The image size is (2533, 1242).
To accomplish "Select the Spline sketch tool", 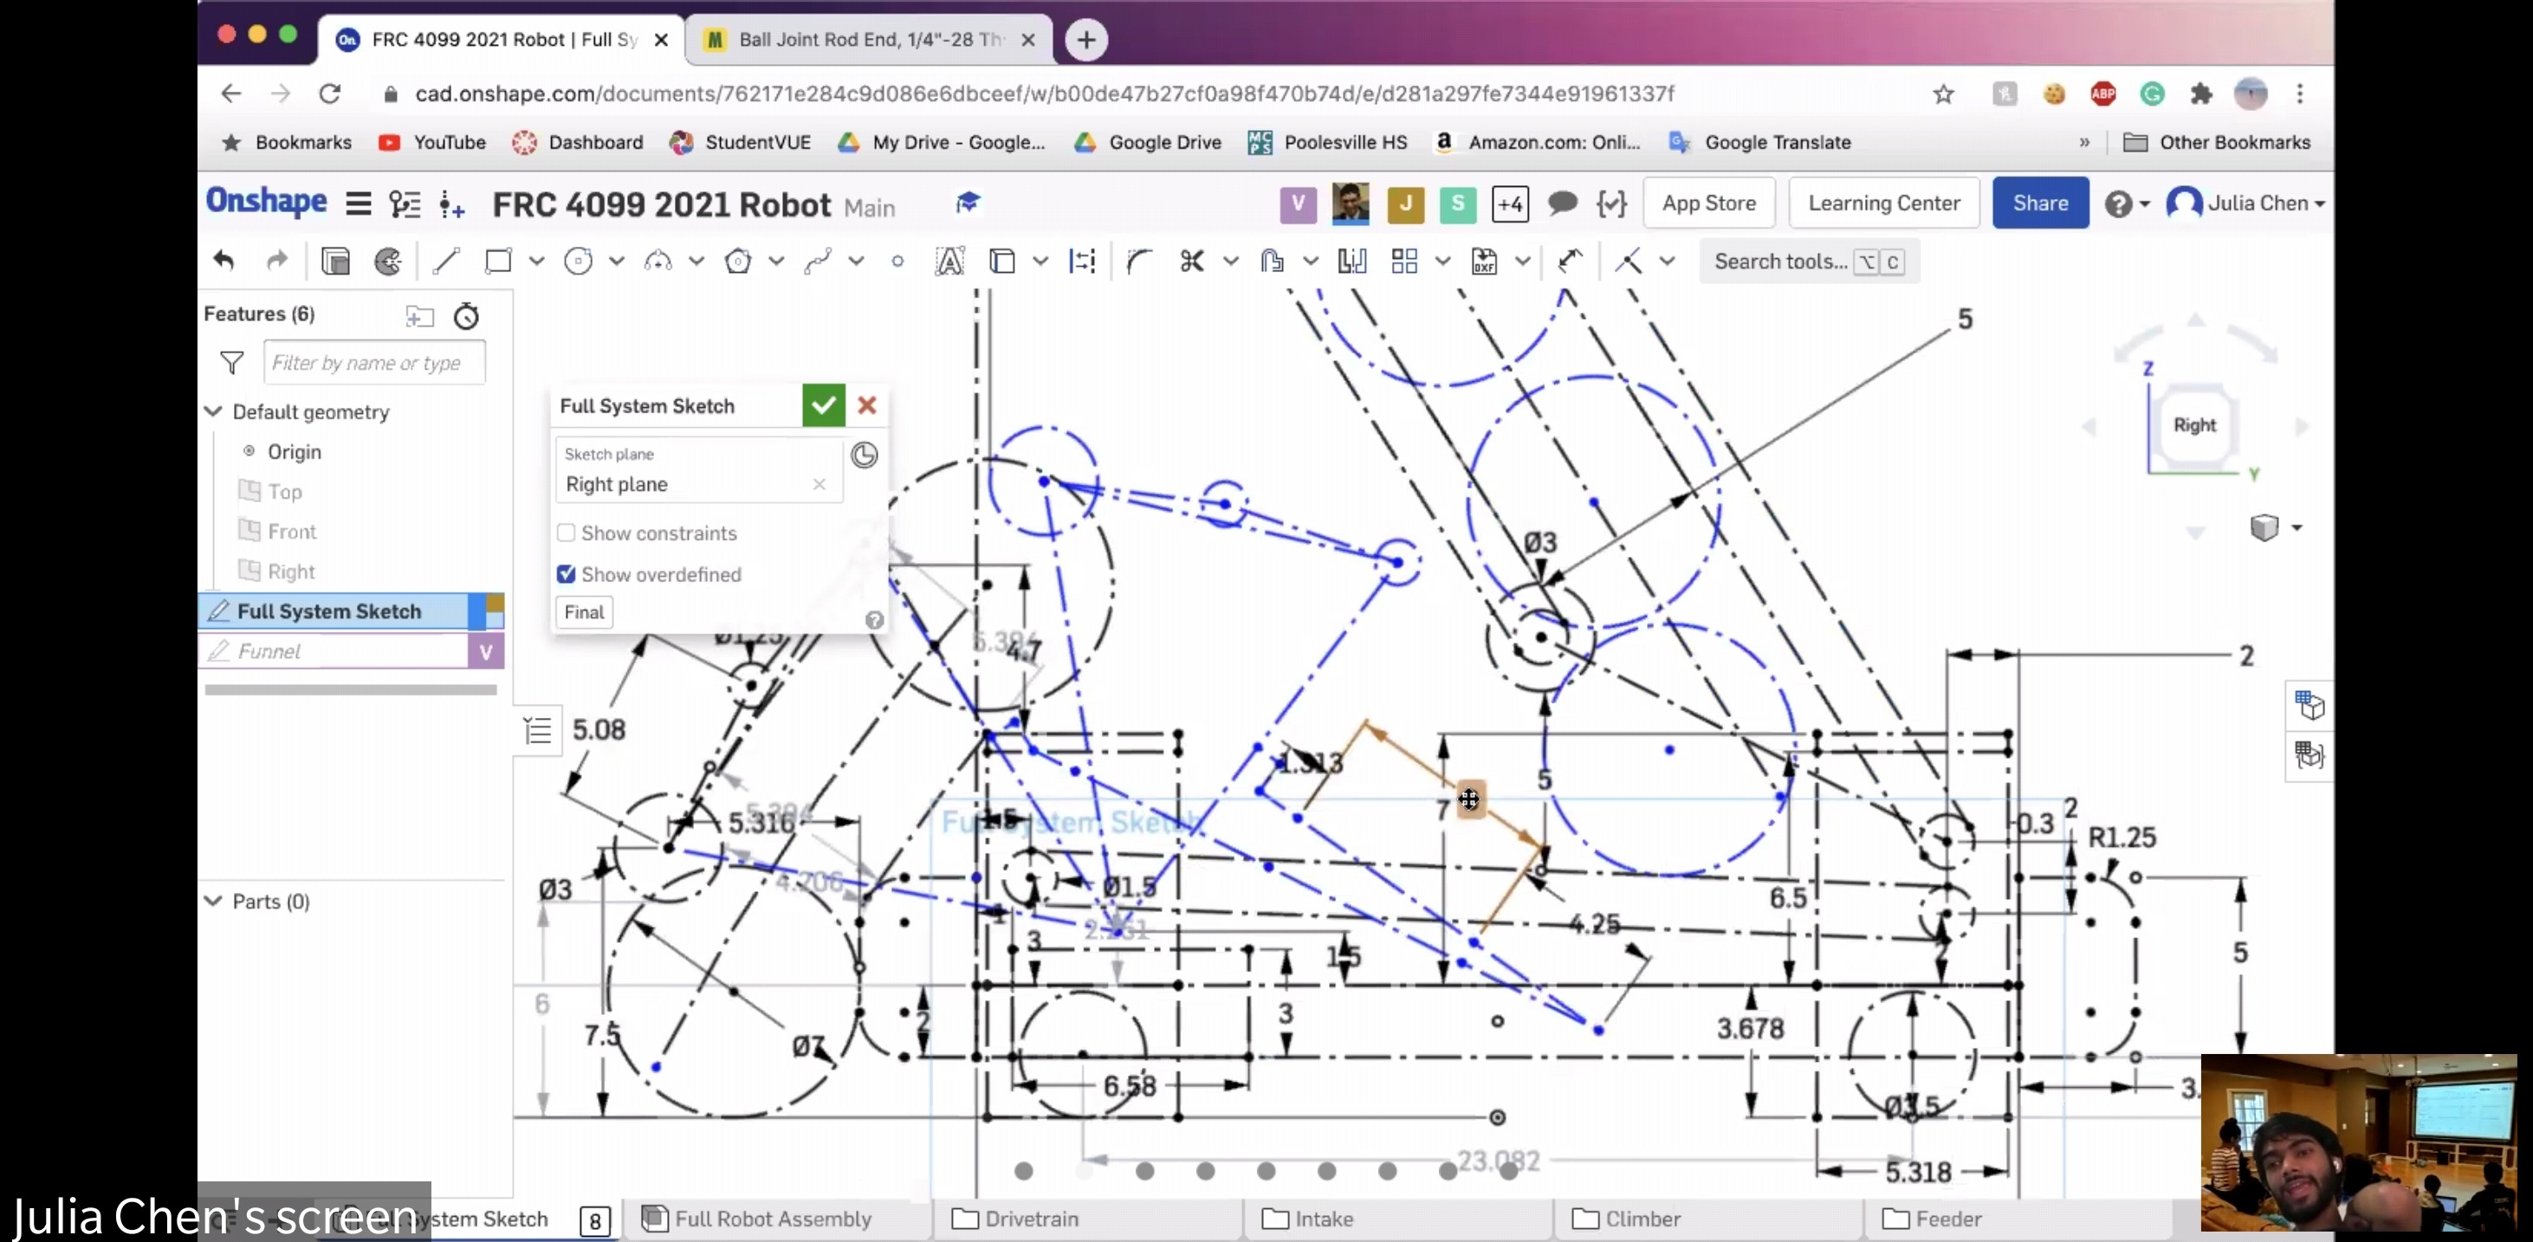I will (x=818, y=261).
